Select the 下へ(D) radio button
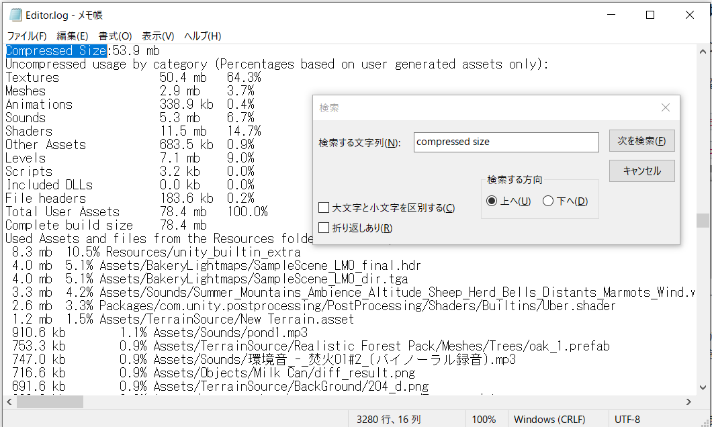The width and height of the screenshot is (712, 427). [x=548, y=201]
